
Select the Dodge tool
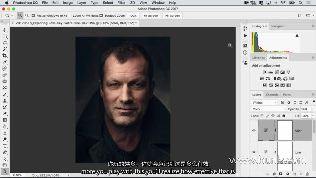[x=5, y=139]
